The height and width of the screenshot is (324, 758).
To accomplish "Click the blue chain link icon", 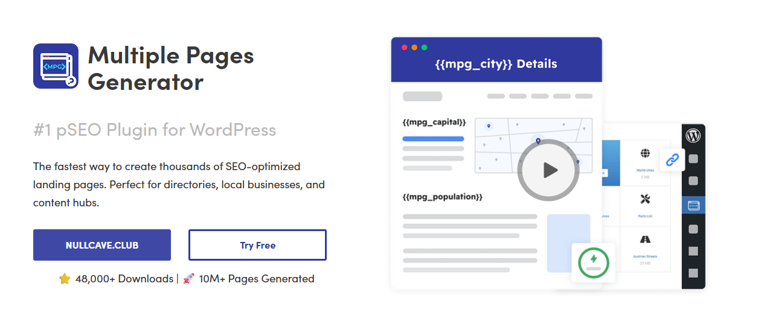I will tap(672, 160).
